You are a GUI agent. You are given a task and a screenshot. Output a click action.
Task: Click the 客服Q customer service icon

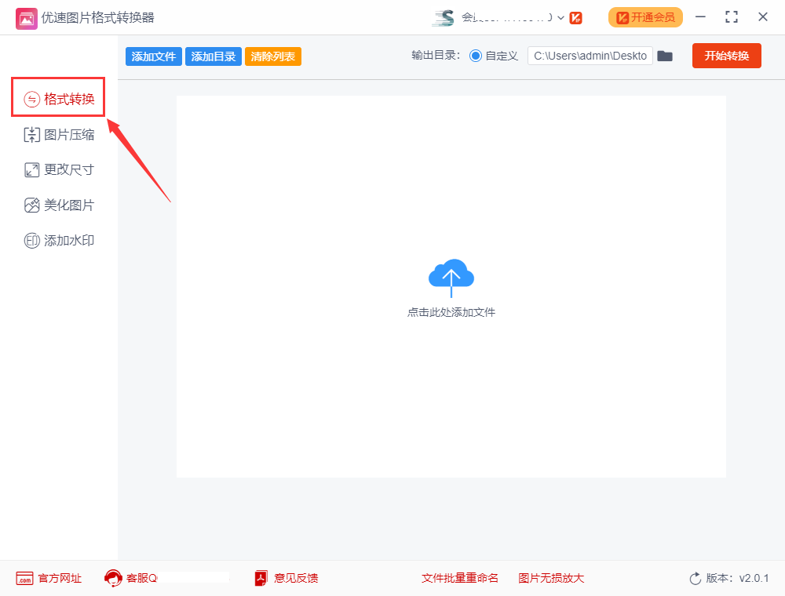pyautogui.click(x=112, y=578)
